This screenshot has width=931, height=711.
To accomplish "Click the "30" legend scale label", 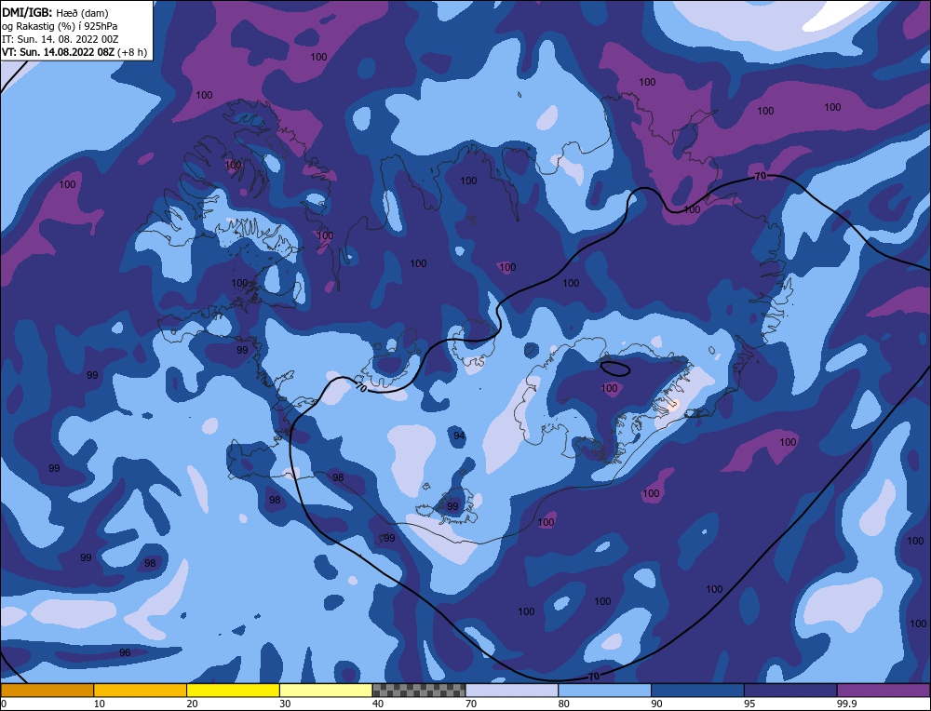I will click(285, 704).
